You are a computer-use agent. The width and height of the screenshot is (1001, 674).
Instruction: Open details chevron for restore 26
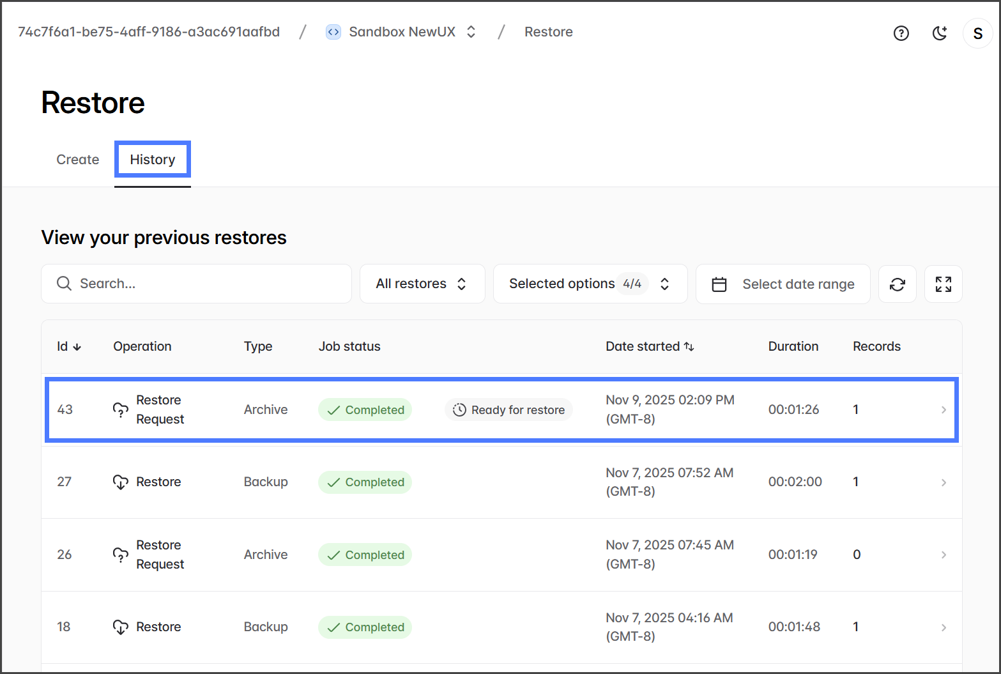click(x=944, y=555)
